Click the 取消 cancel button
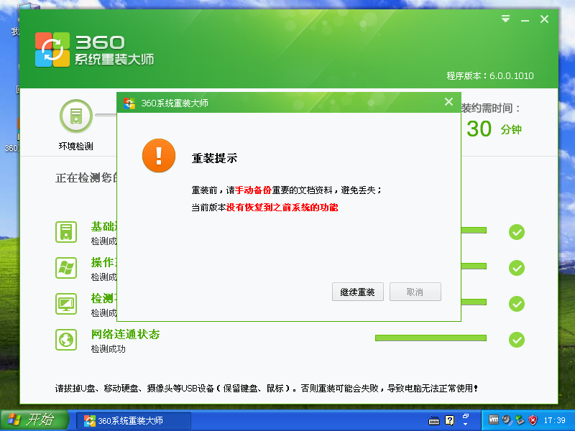575x431 pixels. tap(415, 291)
